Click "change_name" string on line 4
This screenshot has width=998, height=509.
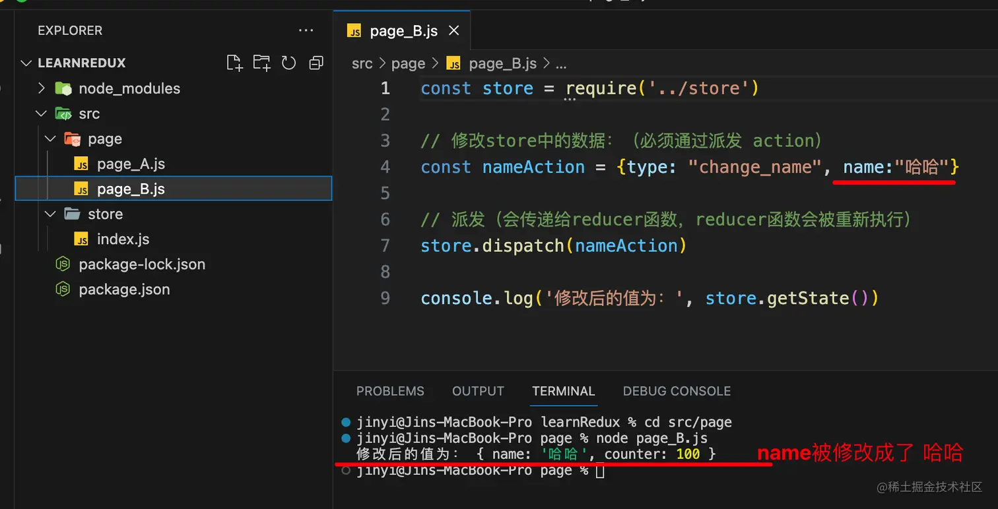pos(755,167)
